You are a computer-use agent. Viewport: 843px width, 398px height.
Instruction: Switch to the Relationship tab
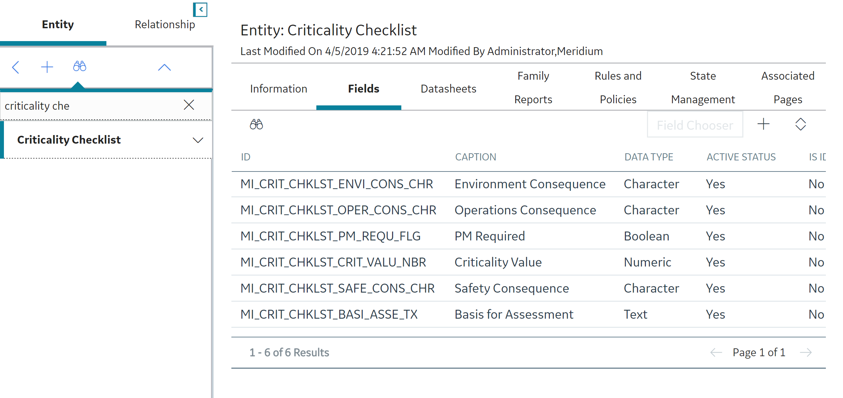(x=165, y=25)
